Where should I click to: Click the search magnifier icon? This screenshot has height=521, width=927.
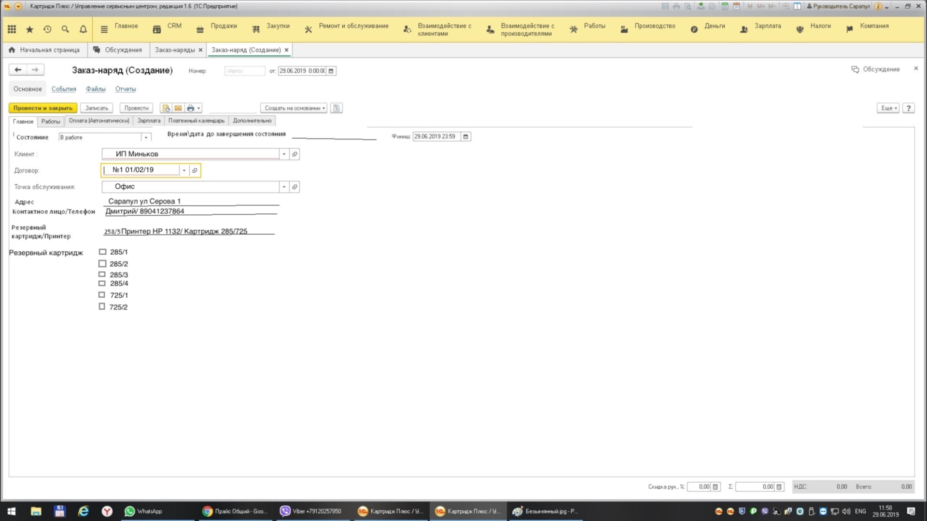(x=65, y=29)
